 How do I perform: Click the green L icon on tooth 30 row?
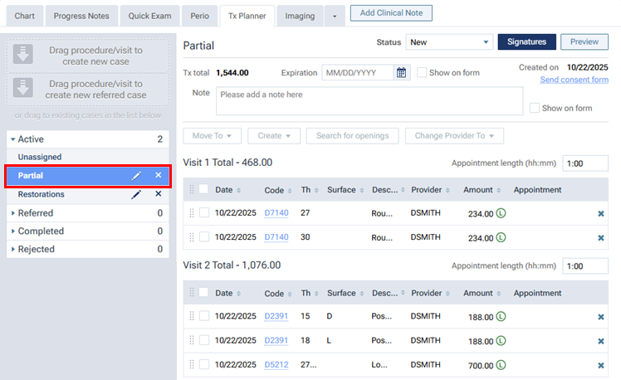pyautogui.click(x=501, y=237)
